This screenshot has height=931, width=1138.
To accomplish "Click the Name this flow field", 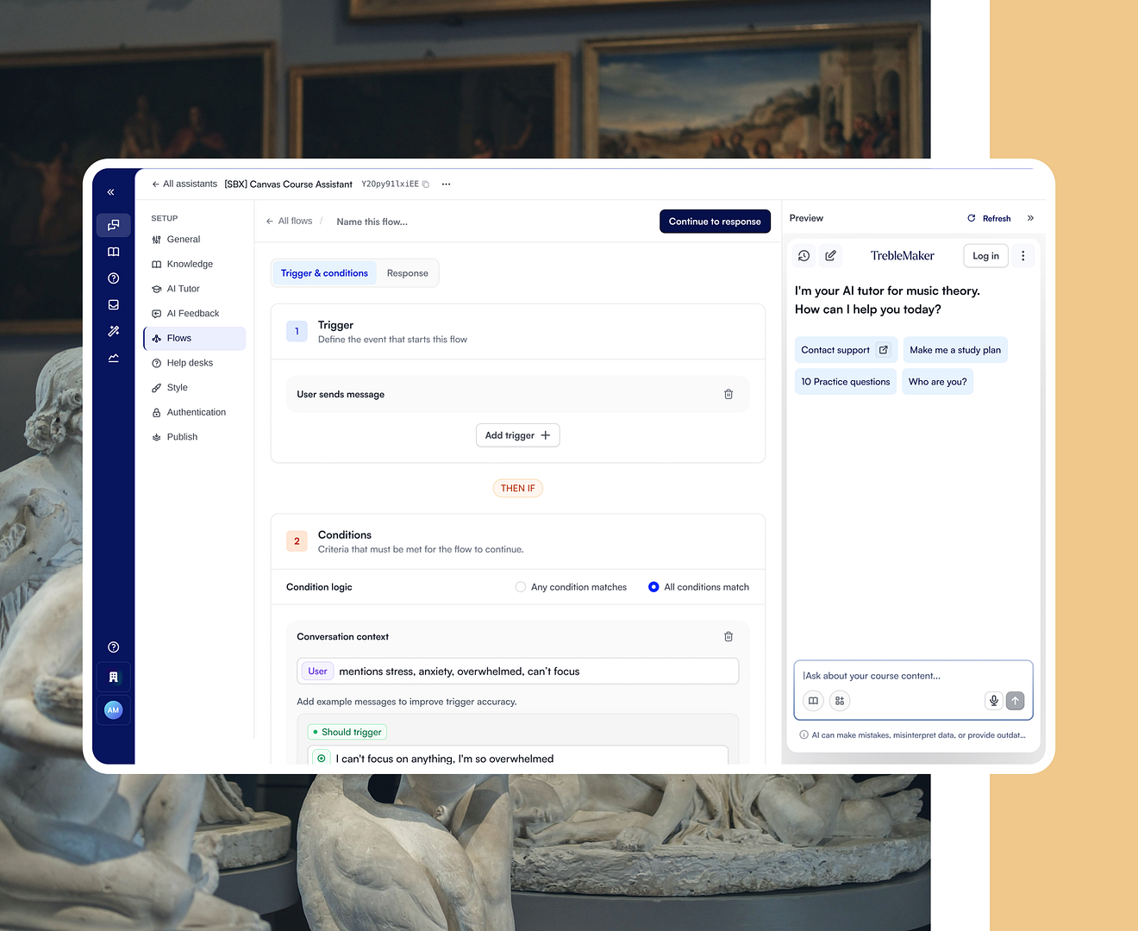I will pos(371,222).
